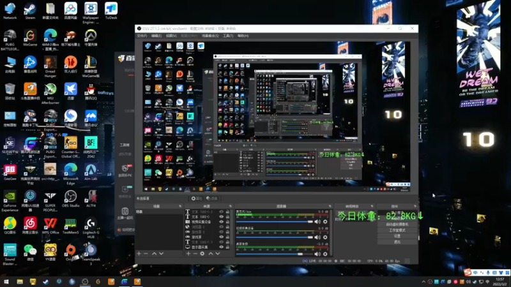Show hidden system tray icons chevron

tap(423, 282)
